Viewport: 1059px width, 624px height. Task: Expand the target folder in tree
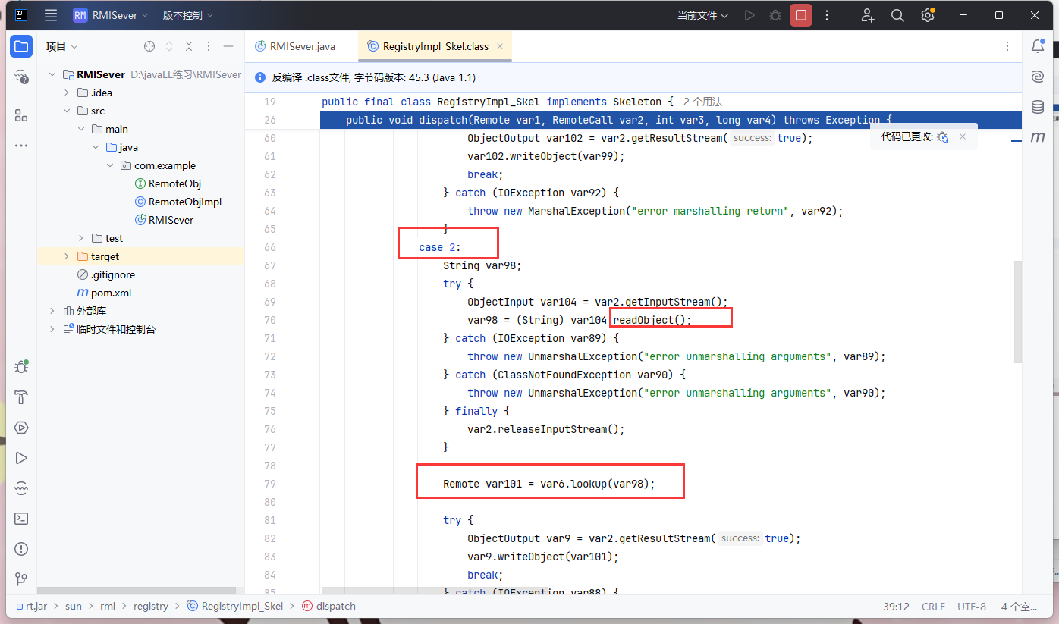[x=66, y=256]
